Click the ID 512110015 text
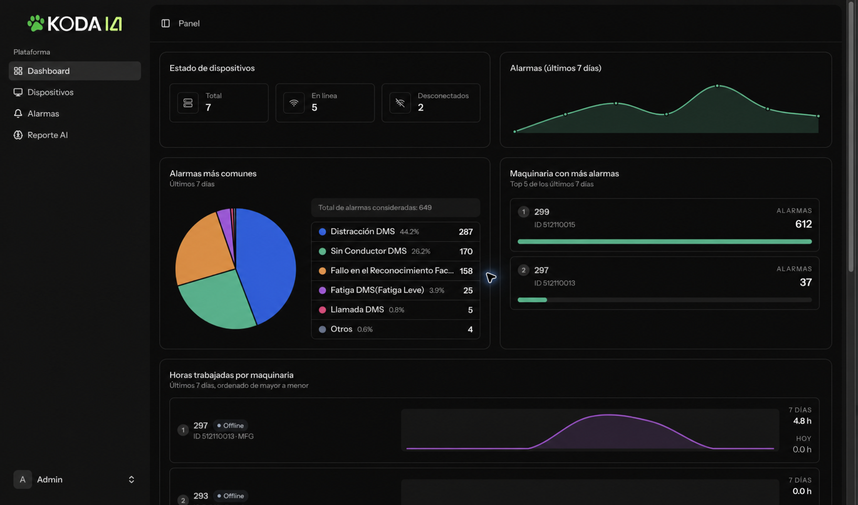858x505 pixels. click(x=555, y=225)
